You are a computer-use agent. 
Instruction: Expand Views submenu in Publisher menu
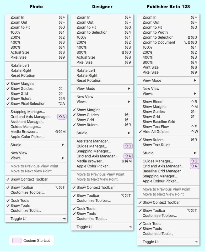coord(168,94)
